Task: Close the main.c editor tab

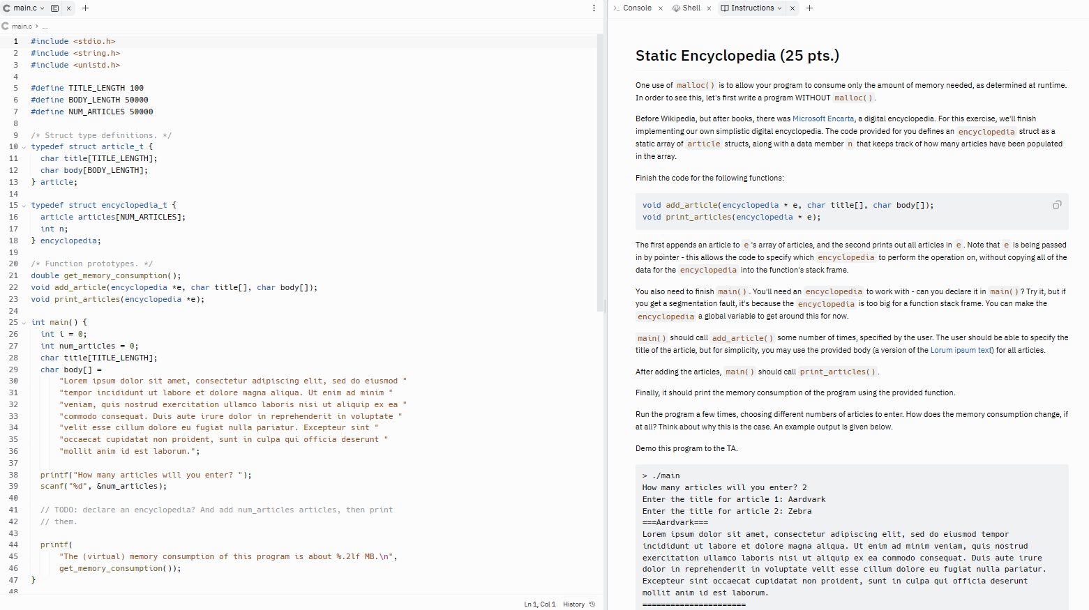Action: tap(68, 8)
